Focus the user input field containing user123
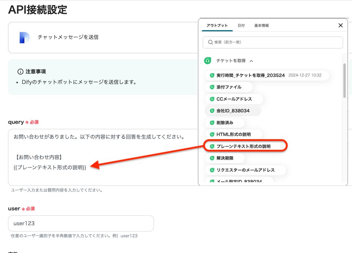 pyautogui.click(x=81, y=223)
